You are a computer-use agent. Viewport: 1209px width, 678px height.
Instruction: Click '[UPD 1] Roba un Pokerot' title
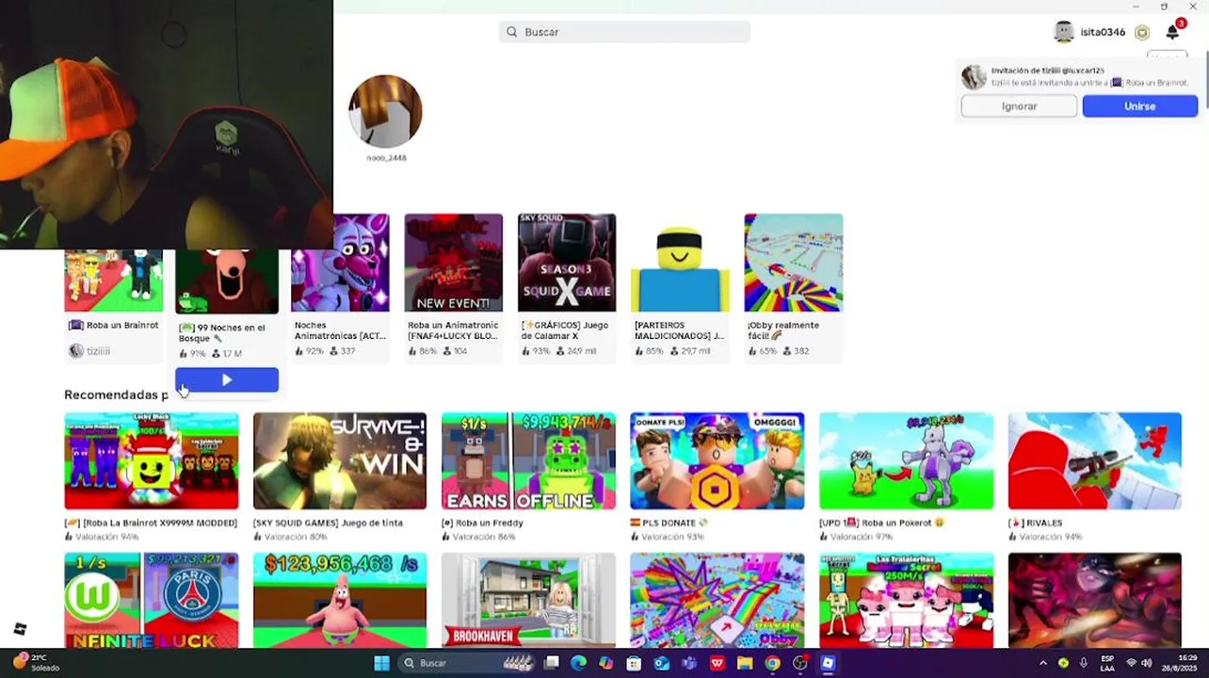click(882, 523)
